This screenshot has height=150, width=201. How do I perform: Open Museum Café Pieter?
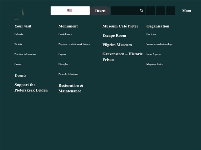click(120, 26)
